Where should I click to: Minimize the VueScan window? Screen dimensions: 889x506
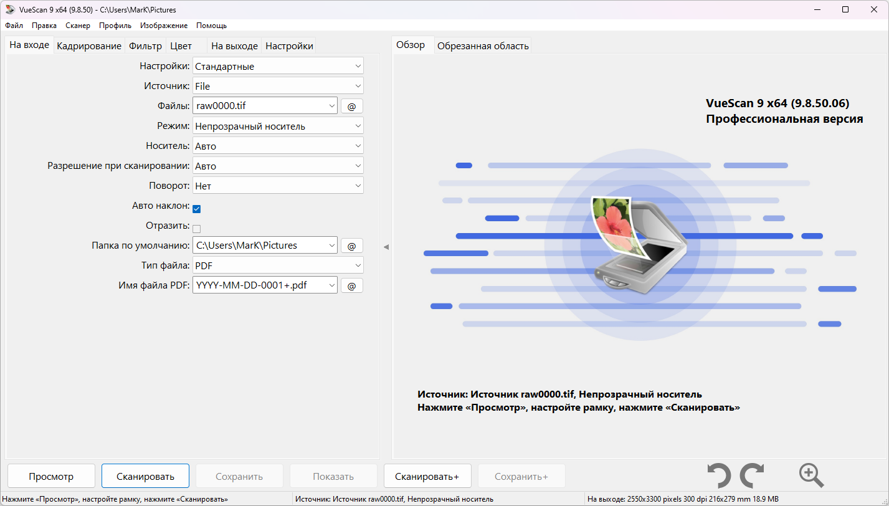[x=817, y=9]
